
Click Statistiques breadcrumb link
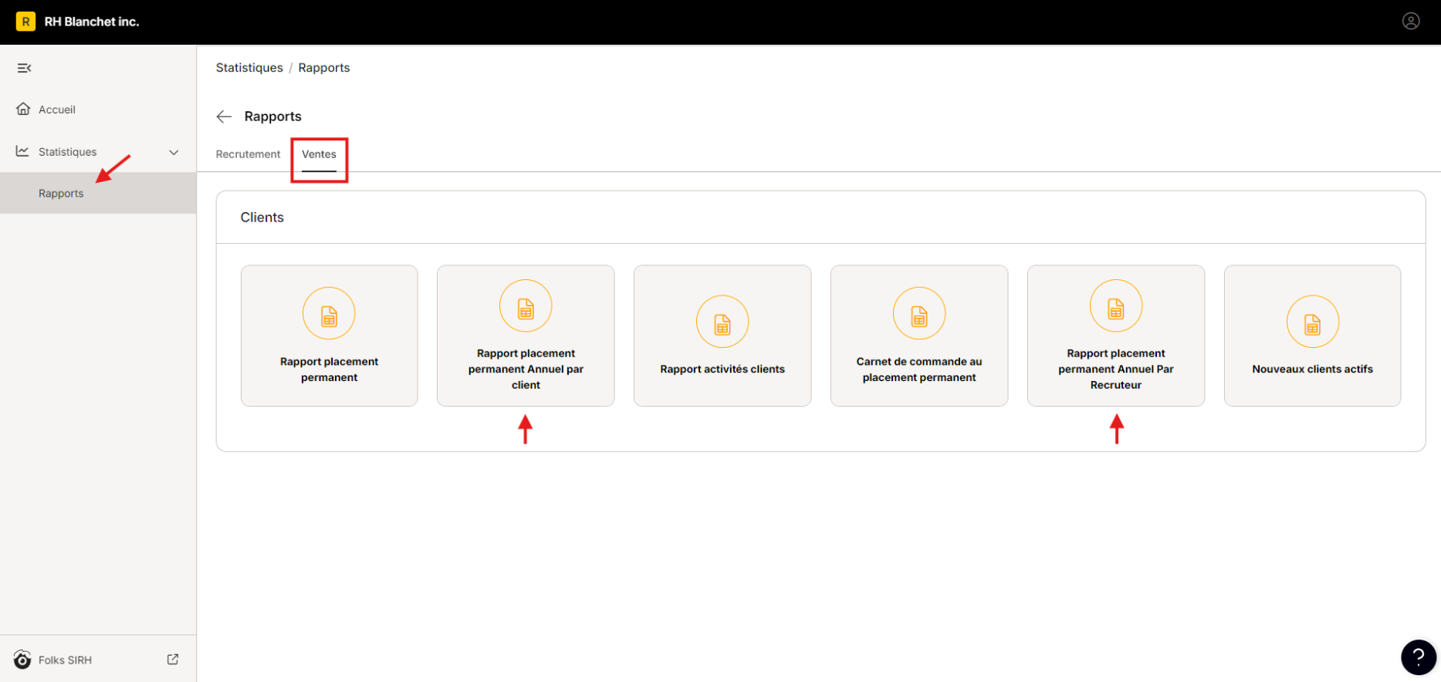coord(249,68)
